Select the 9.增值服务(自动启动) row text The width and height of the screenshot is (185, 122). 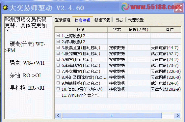click(x=81, y=83)
